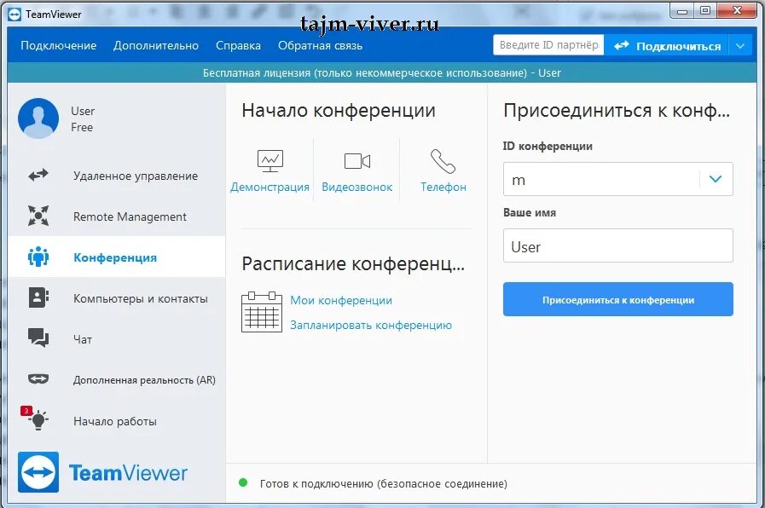
Task: Select the Конференция sidebar tab
Action: click(x=117, y=257)
